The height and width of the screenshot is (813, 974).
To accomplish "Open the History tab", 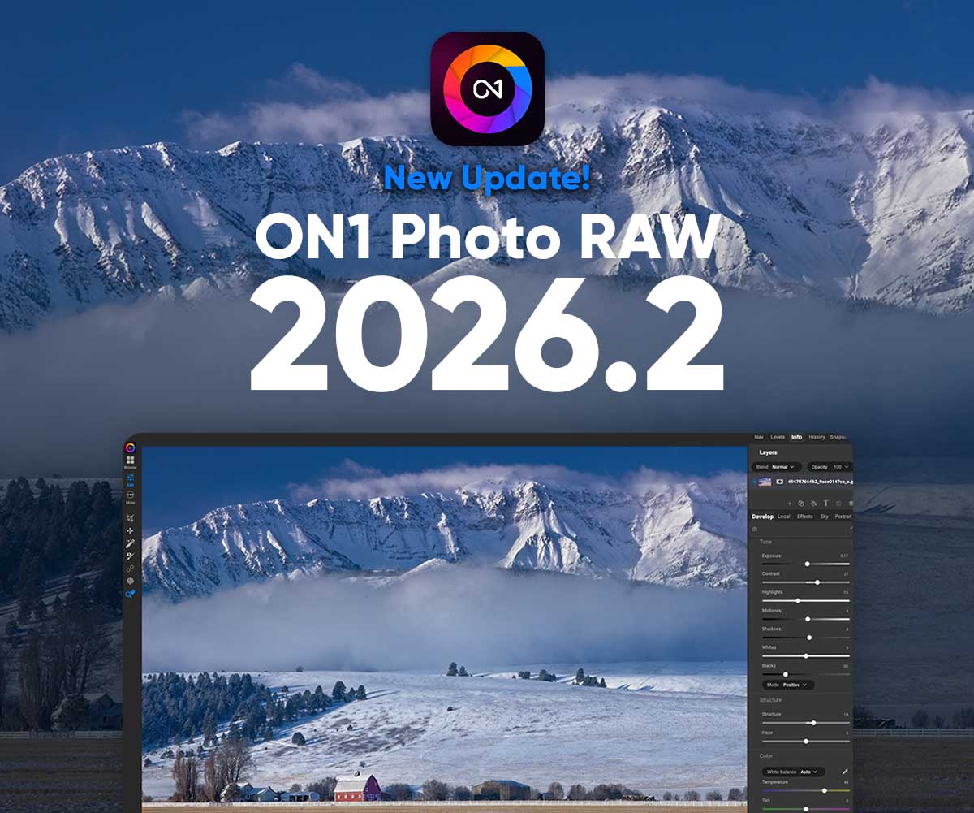I will (817, 437).
